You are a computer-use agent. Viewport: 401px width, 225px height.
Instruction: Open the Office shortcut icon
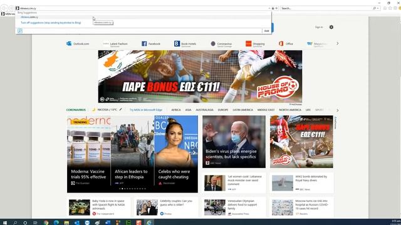click(x=281, y=44)
